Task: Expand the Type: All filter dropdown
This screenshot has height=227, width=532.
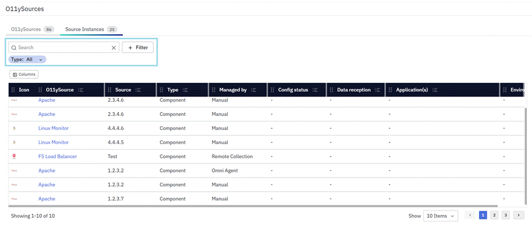Action: 40,60
